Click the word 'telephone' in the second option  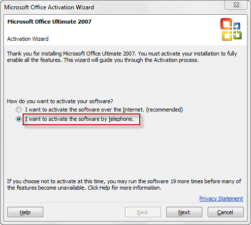pos(121,119)
